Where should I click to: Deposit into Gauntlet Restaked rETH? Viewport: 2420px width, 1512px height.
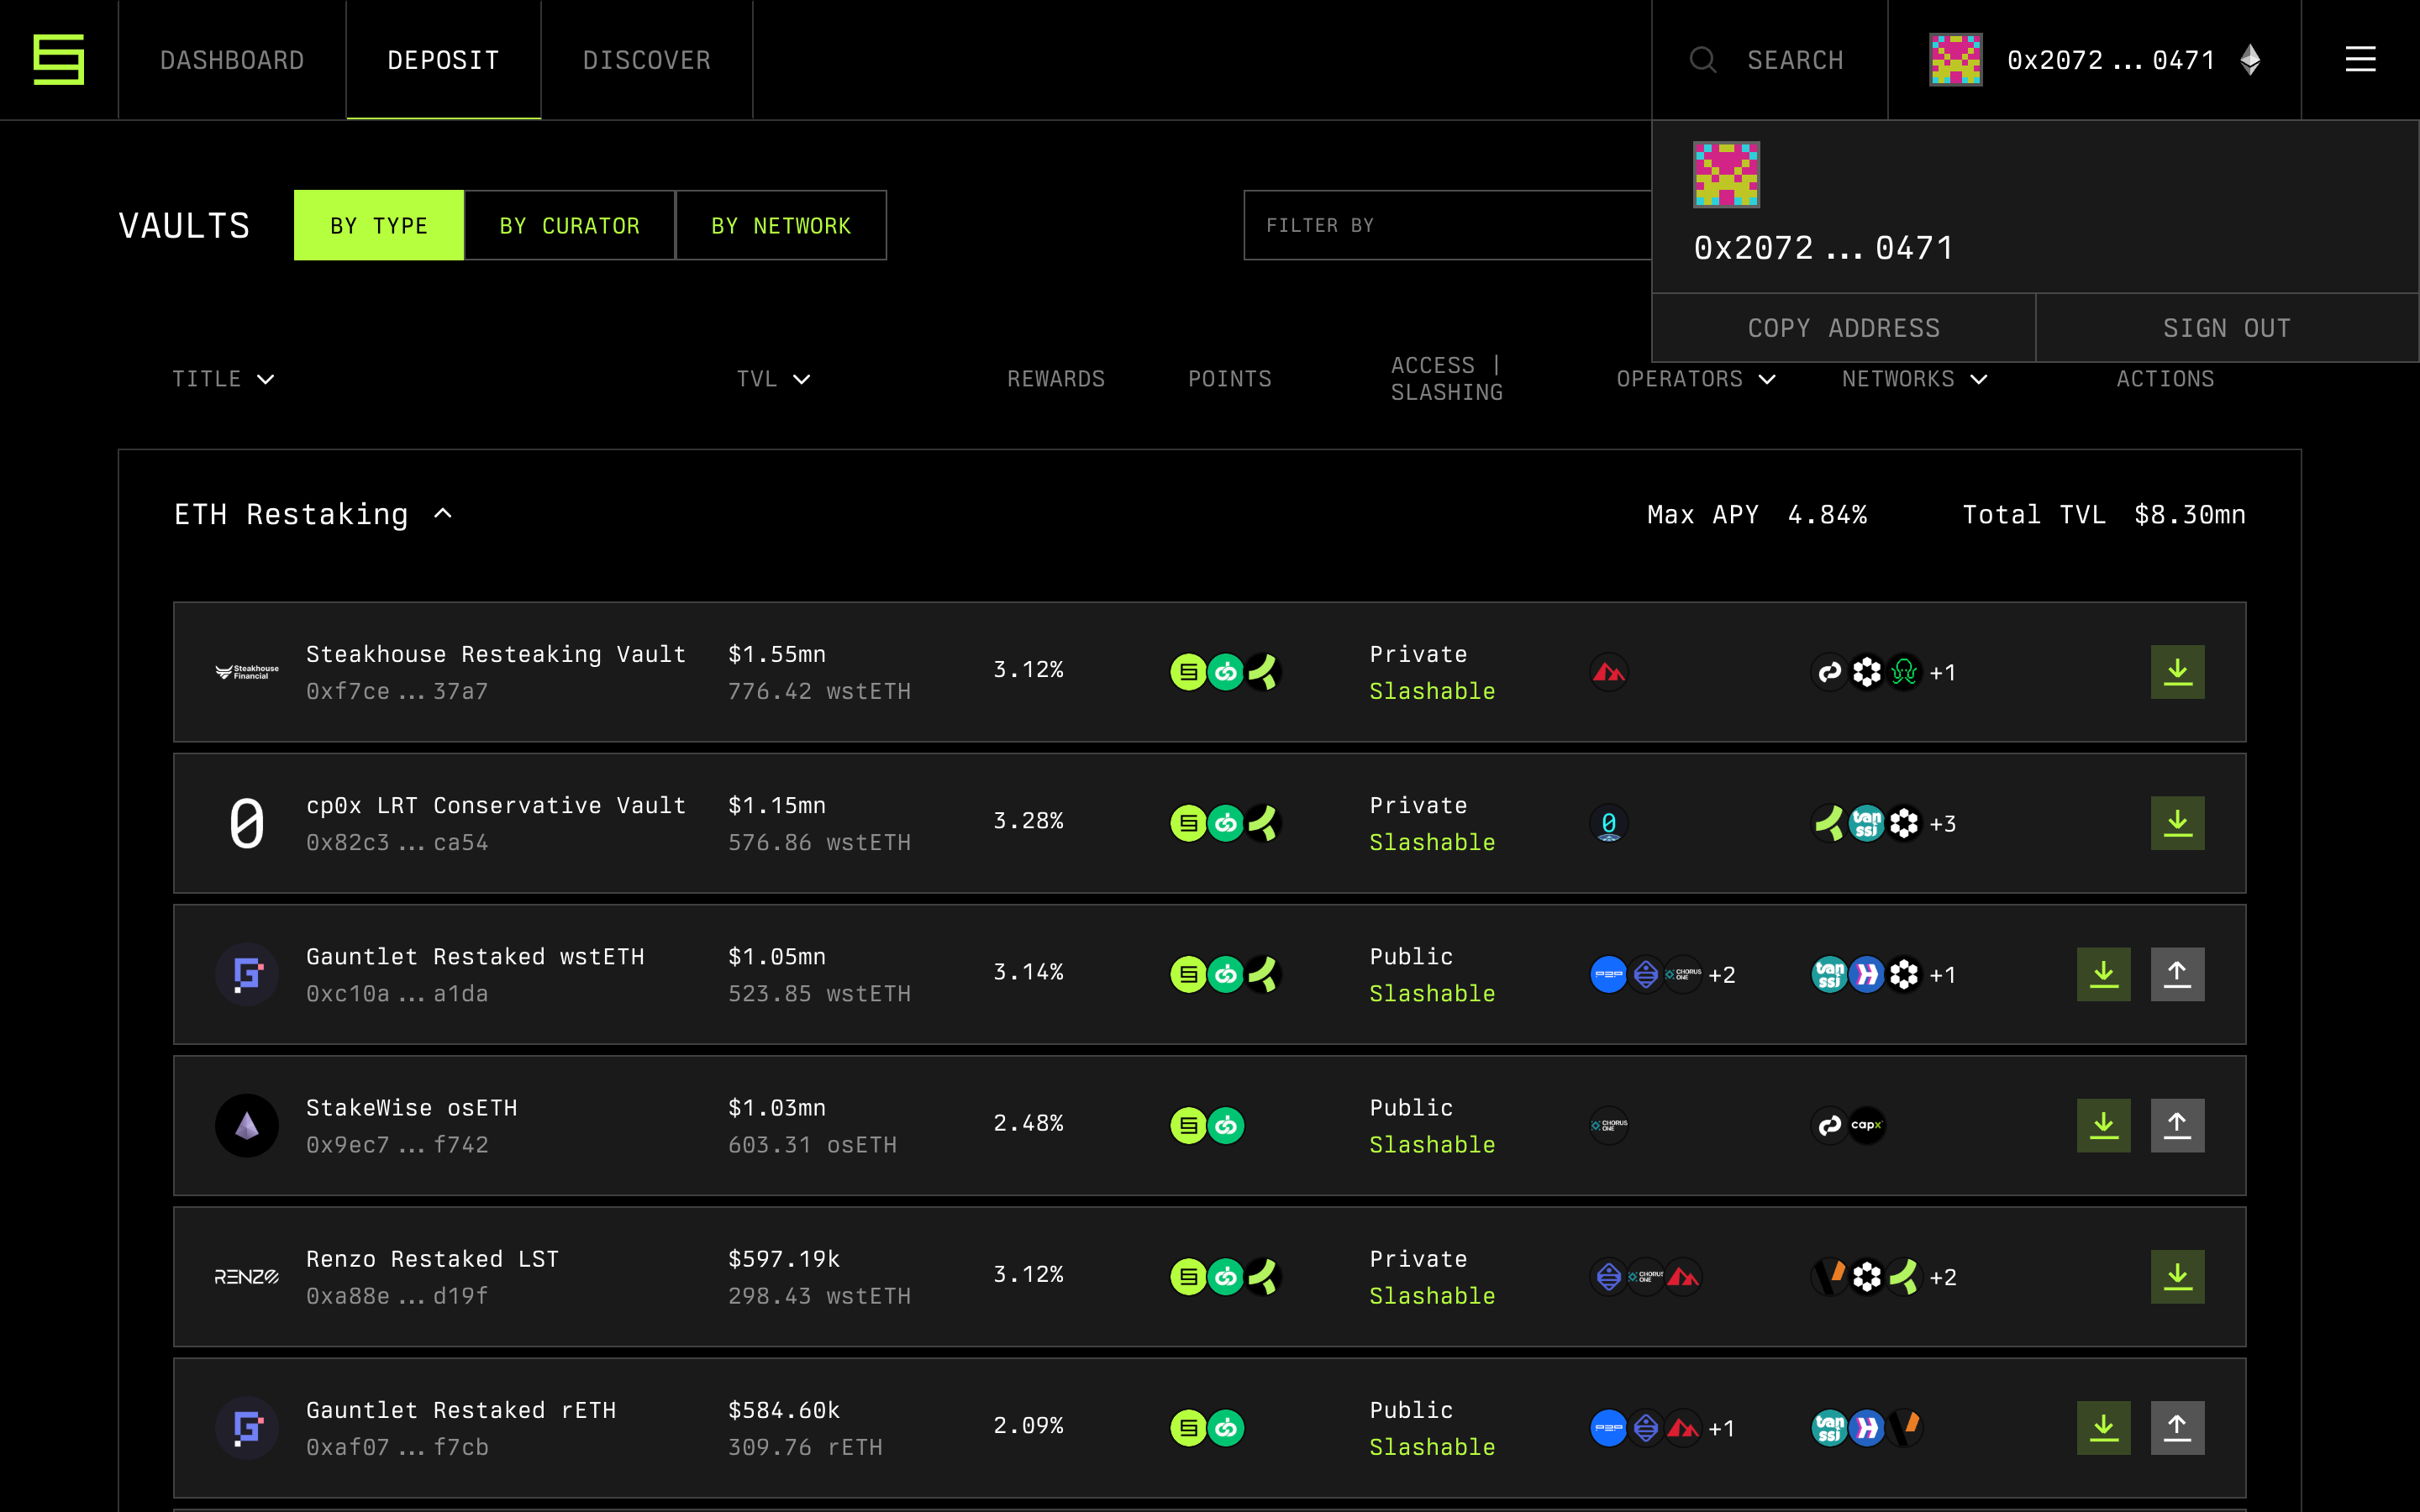point(2103,1428)
